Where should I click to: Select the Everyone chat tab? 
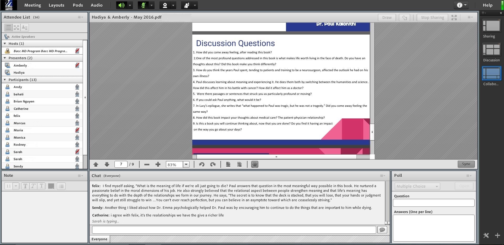pyautogui.click(x=99, y=239)
